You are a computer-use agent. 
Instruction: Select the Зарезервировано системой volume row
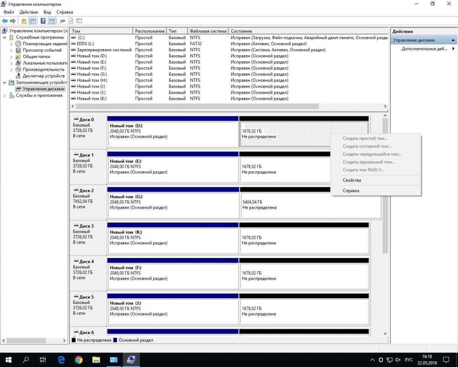coord(229,50)
